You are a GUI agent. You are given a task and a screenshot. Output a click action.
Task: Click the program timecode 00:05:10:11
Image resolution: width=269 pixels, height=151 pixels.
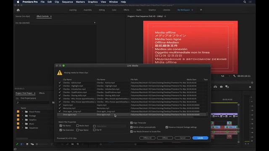tap(244, 76)
